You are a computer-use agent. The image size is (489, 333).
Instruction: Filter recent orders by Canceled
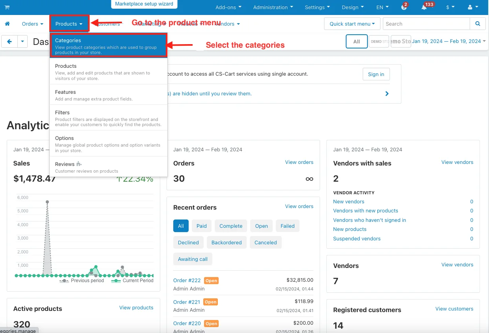point(266,242)
